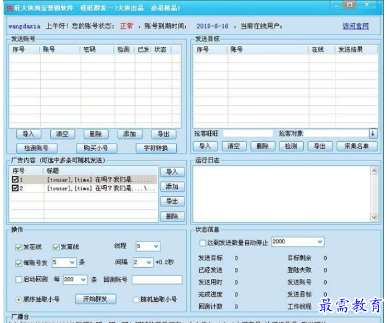Screen dimensions: 387x323
Task: Click 导出 under the 发送账号 list
Action: tap(163, 134)
